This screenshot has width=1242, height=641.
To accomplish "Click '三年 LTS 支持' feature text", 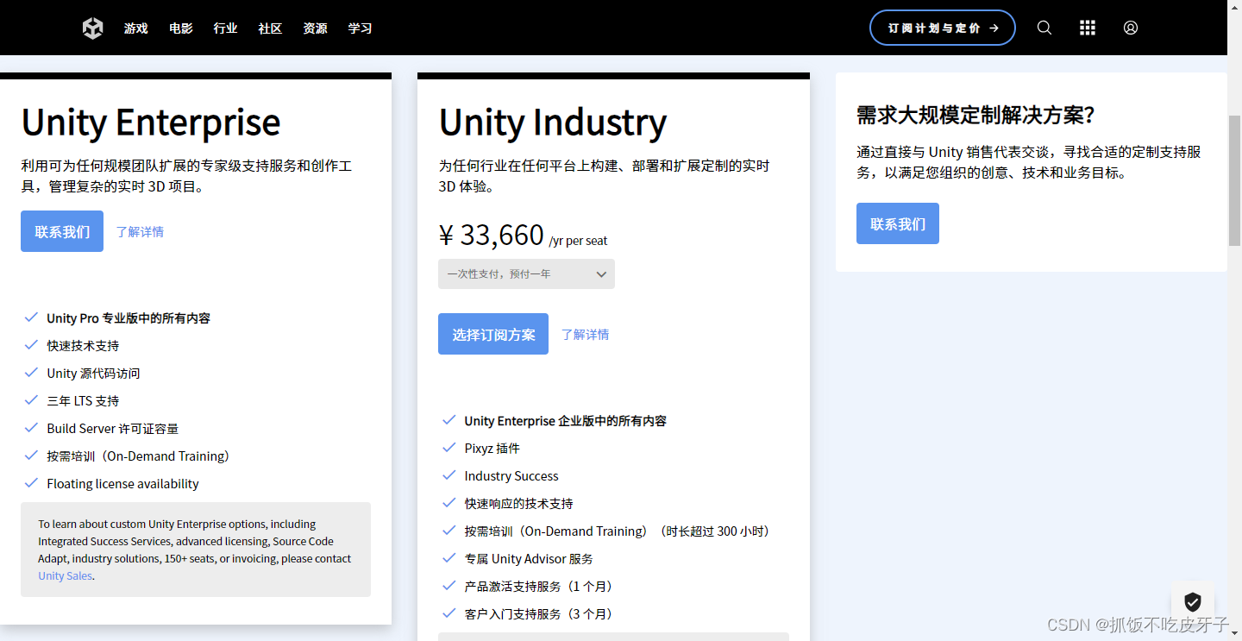I will (83, 400).
